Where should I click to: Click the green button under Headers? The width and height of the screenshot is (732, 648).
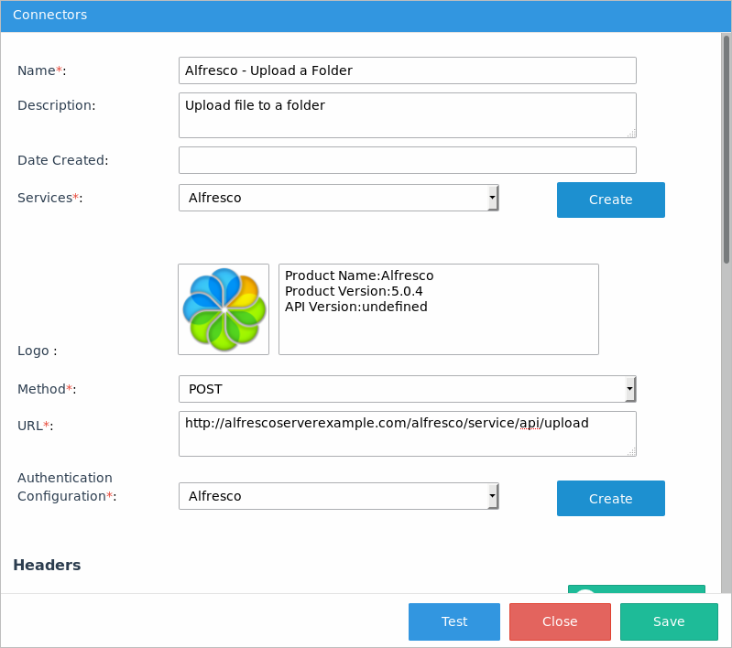coord(636,589)
